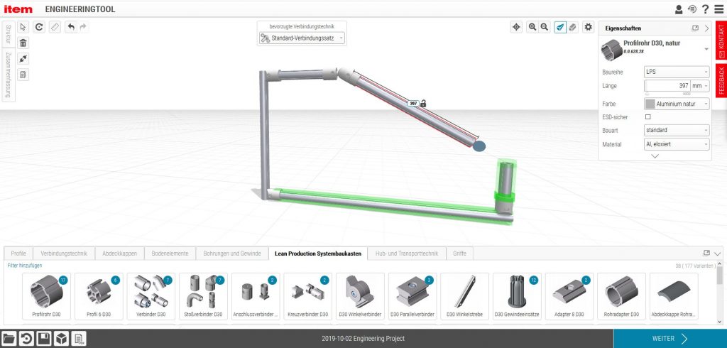
Task: Click the Filter hinzufügen link
Action: click(x=25, y=265)
